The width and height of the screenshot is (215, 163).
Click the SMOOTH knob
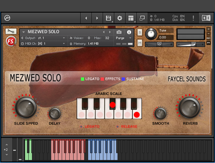point(161,114)
